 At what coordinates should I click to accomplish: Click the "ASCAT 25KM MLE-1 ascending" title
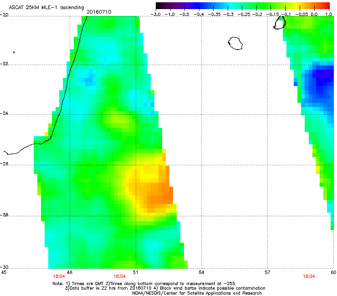[46, 7]
